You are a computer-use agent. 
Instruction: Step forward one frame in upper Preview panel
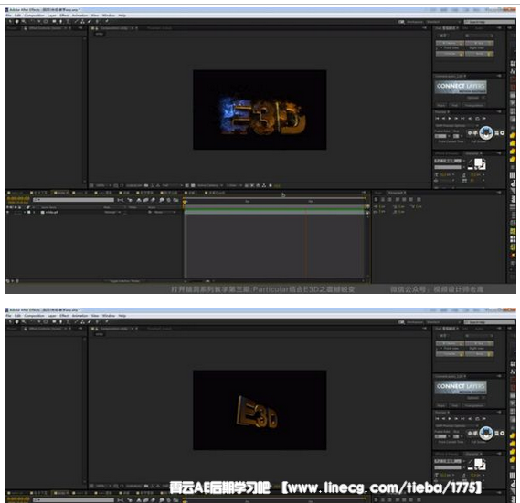coord(456,119)
